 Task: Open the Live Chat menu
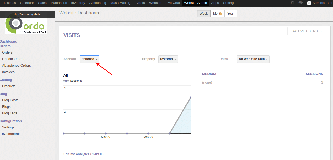pyautogui.click(x=173, y=3)
